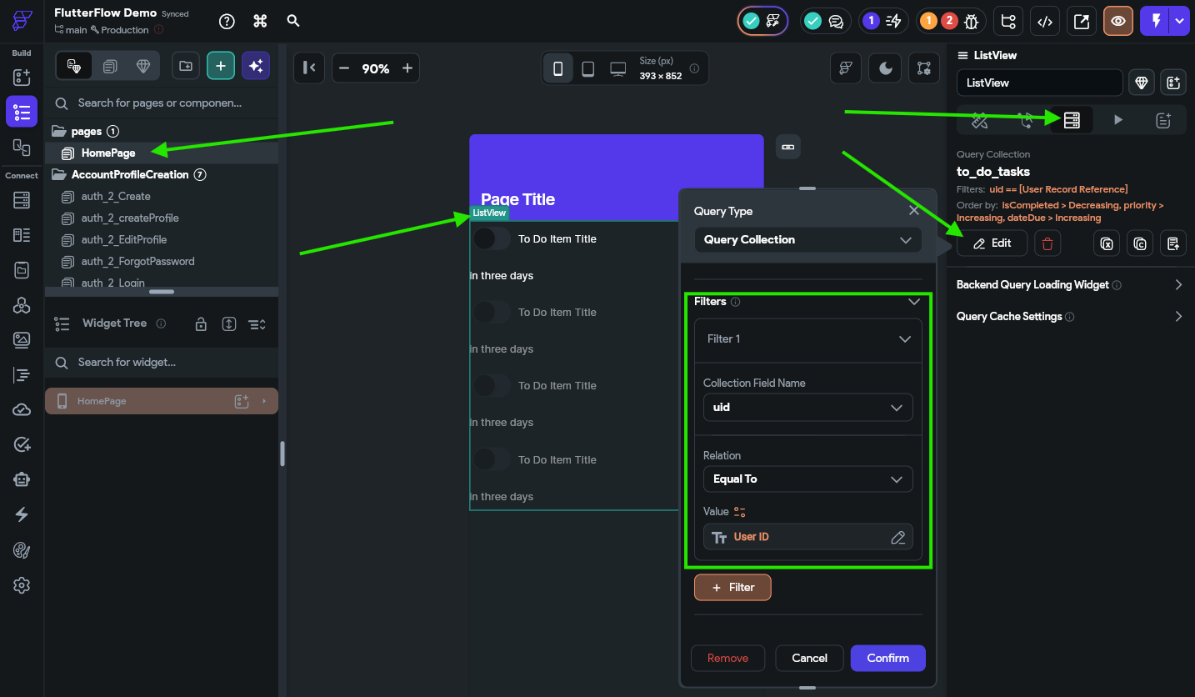Click the User ID value field
The width and height of the screenshot is (1195, 697).
pos(807,537)
